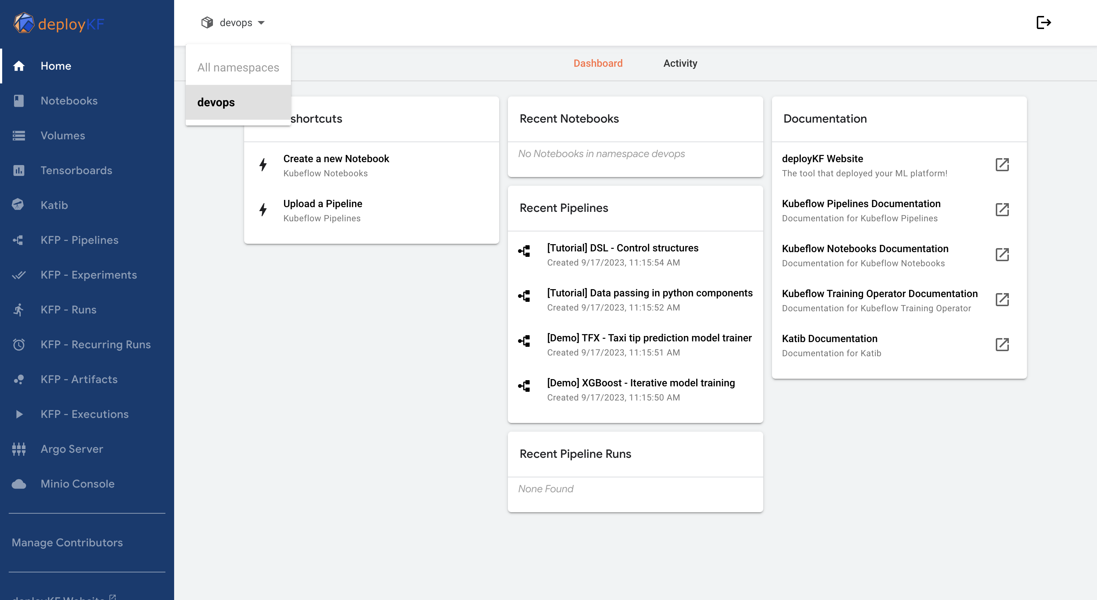1097x600 pixels.
Task: Click the Notebooks book icon
Action: 19,101
